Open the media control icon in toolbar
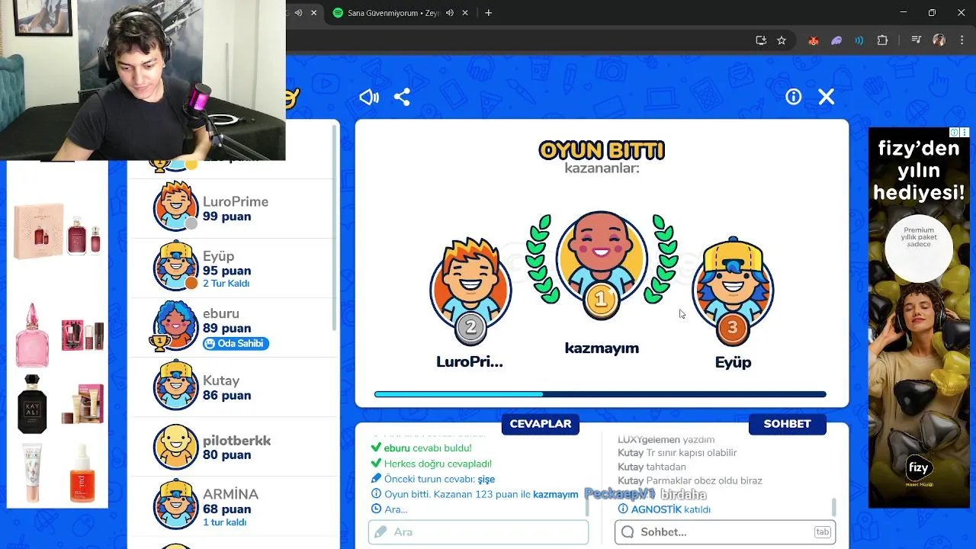Viewport: 976px width, 549px height. pos(917,40)
